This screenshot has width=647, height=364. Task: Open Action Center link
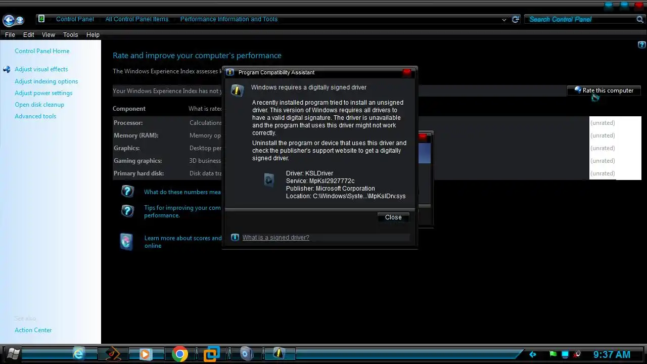[33, 330]
